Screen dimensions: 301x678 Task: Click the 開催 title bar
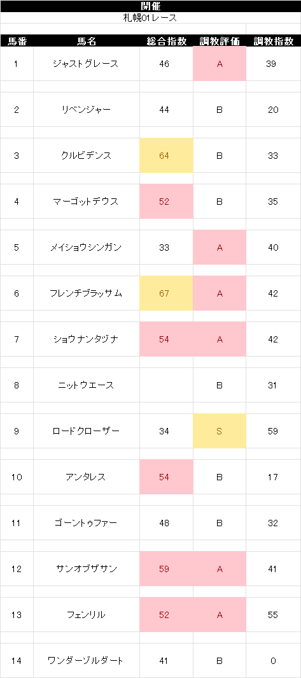pyautogui.click(x=150, y=6)
